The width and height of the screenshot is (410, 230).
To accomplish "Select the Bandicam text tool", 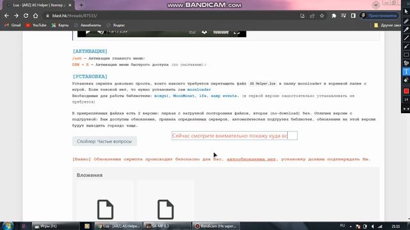I will pos(406,72).
